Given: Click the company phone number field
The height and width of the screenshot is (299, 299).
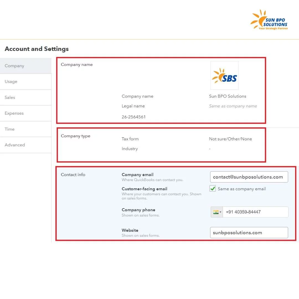Looking at the screenshot, I should click(x=256, y=212).
